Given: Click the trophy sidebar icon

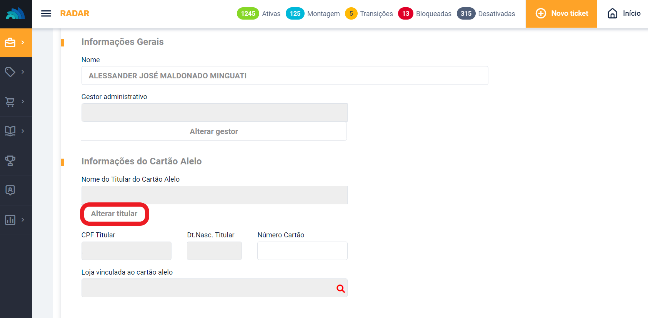Looking at the screenshot, I should 10,161.
